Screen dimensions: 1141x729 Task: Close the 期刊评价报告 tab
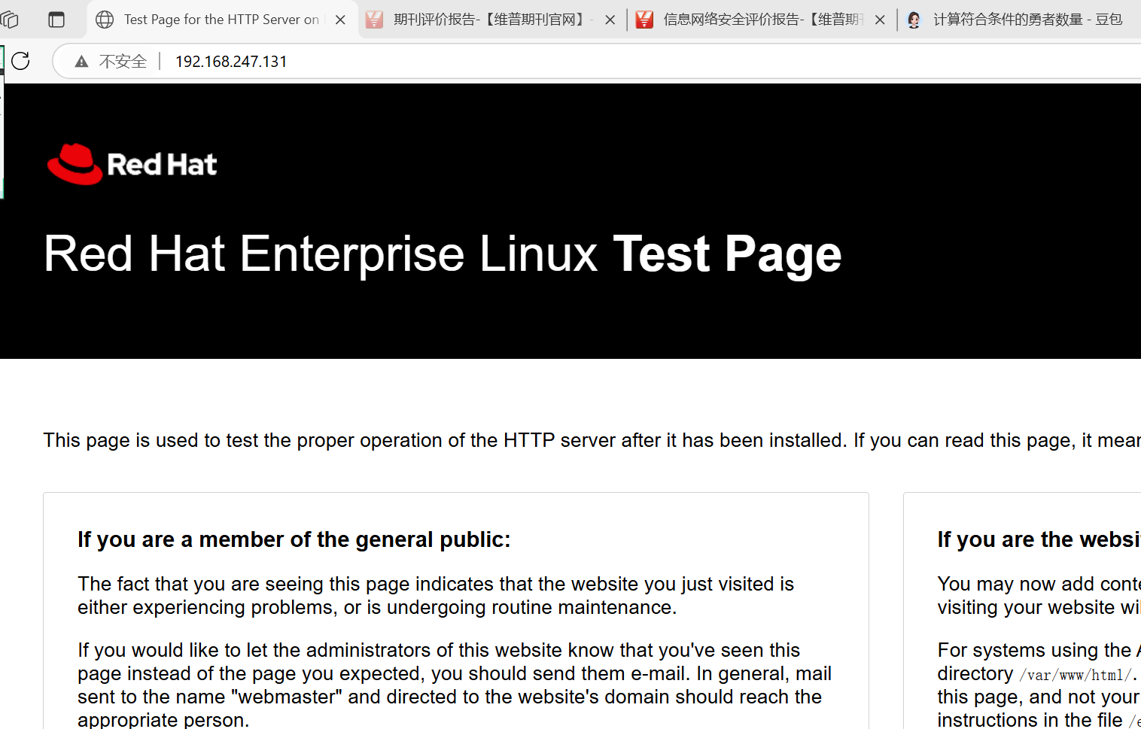(610, 20)
